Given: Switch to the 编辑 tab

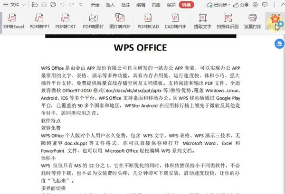Looking at the screenshot, I should [141, 5].
